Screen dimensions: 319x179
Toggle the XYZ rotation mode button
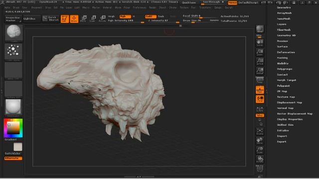tap(260, 115)
